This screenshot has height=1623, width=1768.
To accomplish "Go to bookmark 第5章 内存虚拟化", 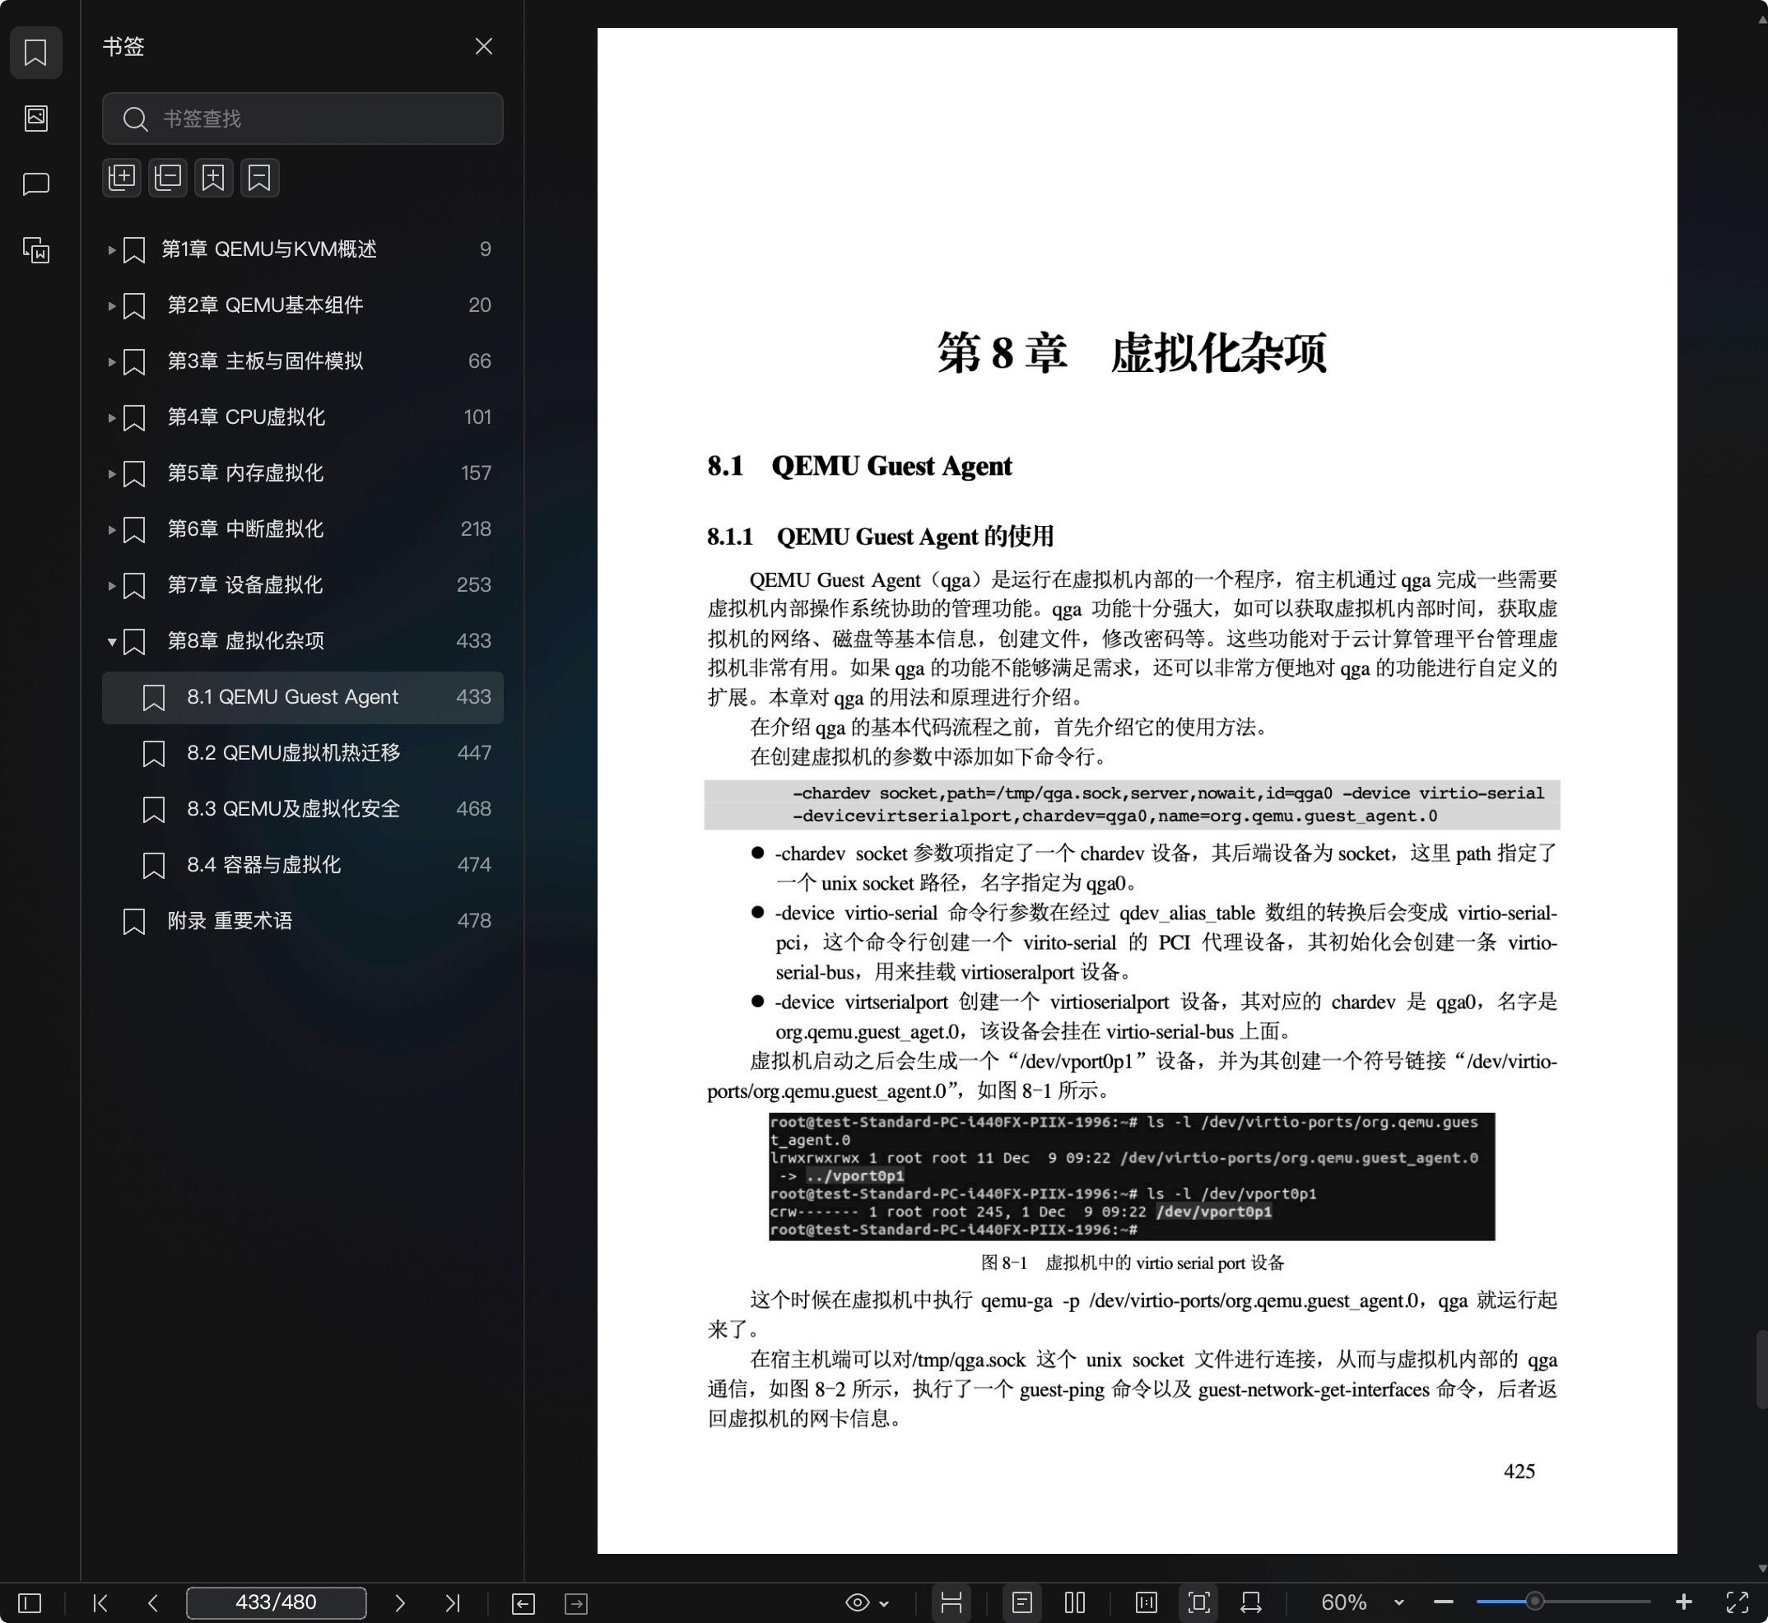I will click(302, 473).
